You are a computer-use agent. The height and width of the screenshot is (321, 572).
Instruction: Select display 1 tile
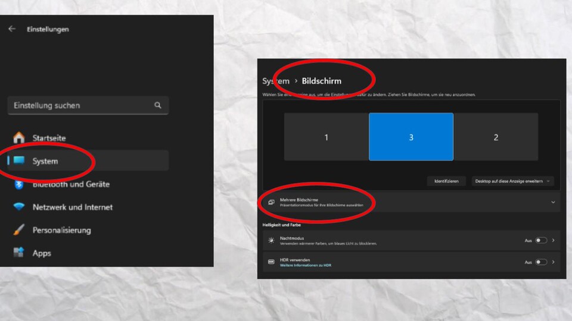(x=326, y=137)
